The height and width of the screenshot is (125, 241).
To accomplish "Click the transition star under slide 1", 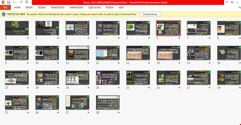I will (28, 38).
